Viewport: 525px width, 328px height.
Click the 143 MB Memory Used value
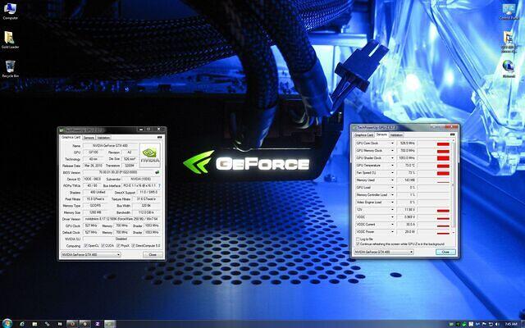[407, 180]
